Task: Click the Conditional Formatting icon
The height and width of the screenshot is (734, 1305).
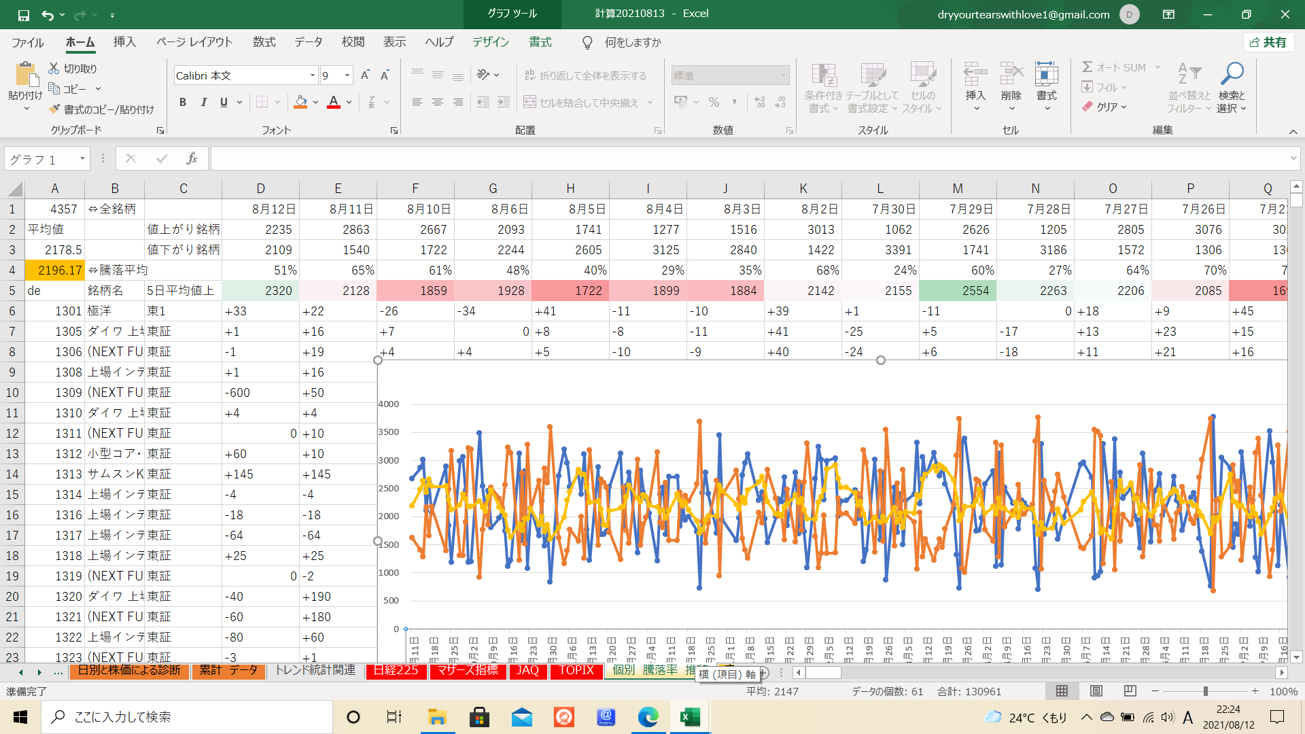Action: (823, 75)
